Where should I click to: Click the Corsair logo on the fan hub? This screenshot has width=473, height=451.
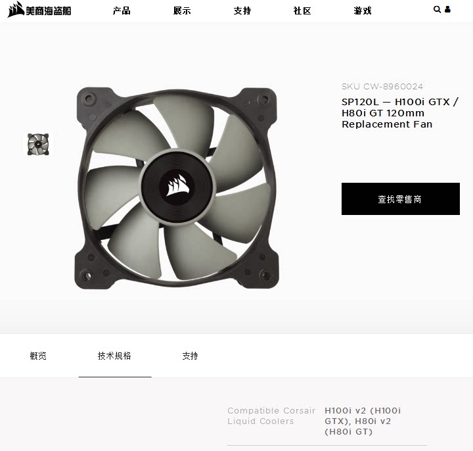tap(177, 185)
